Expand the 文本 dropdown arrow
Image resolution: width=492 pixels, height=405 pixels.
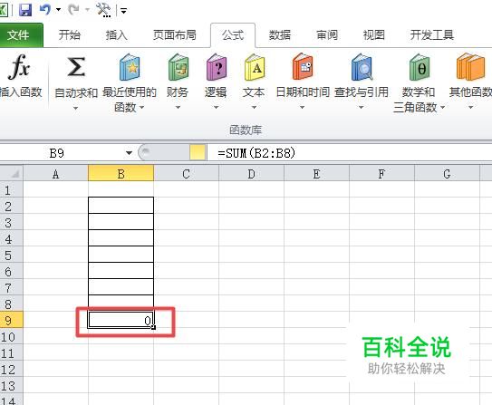pyautogui.click(x=255, y=108)
